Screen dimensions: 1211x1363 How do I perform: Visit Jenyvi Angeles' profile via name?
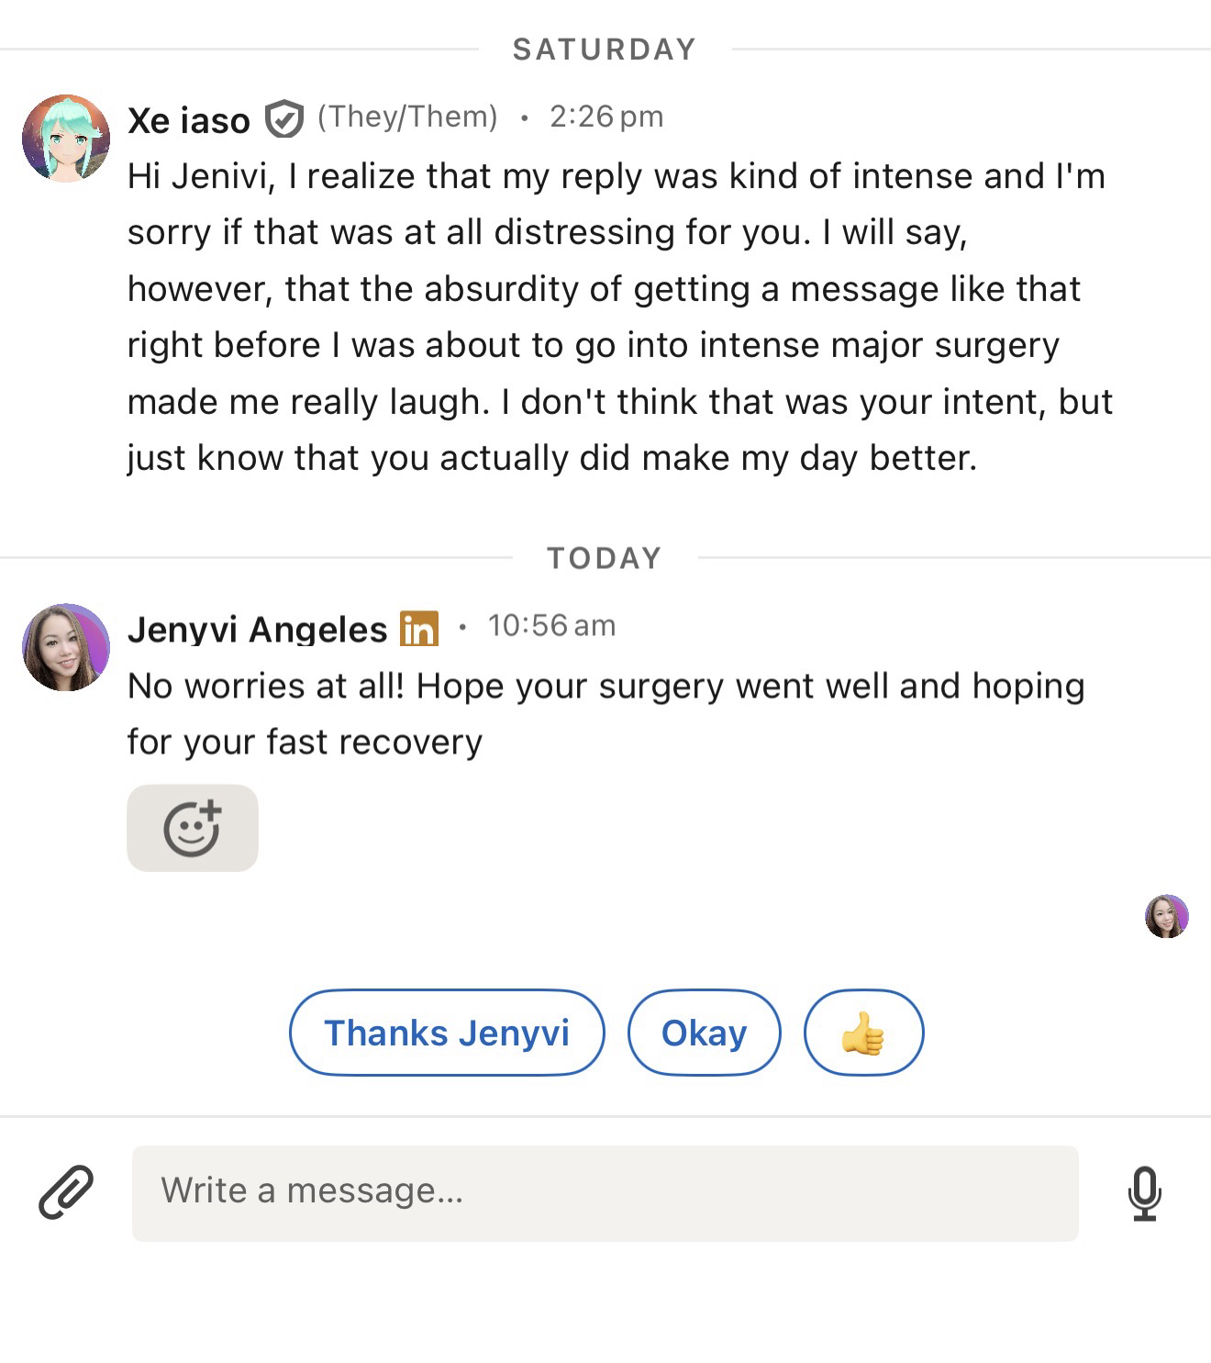pyautogui.click(x=257, y=630)
